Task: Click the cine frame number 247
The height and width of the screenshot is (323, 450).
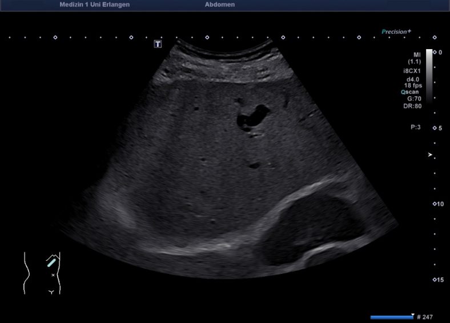Action: (425, 317)
